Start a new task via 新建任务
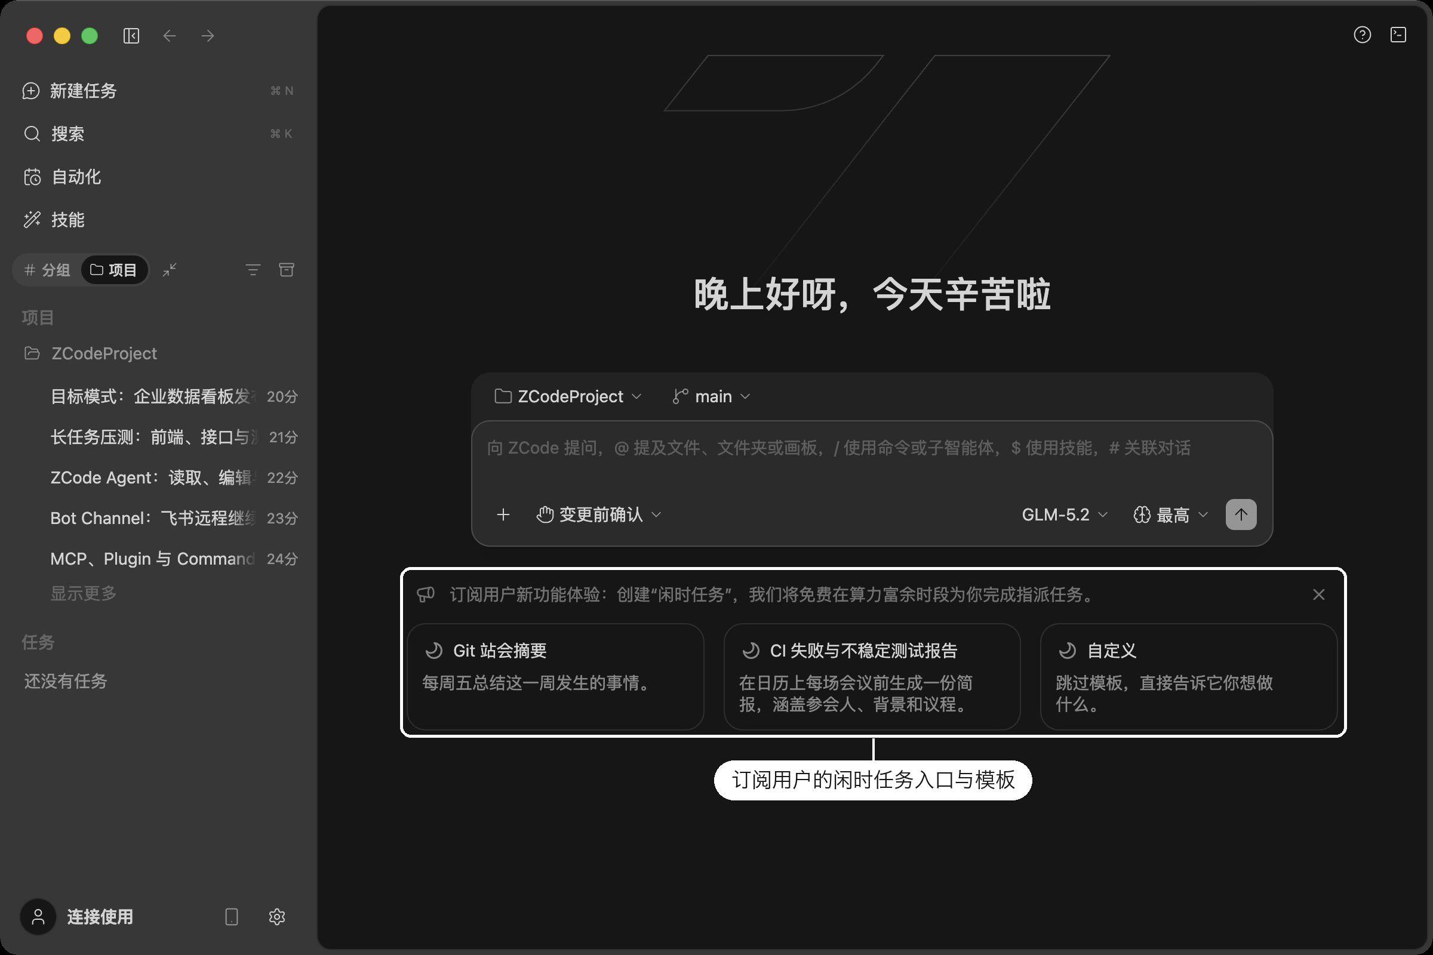This screenshot has width=1433, height=955. click(x=158, y=91)
